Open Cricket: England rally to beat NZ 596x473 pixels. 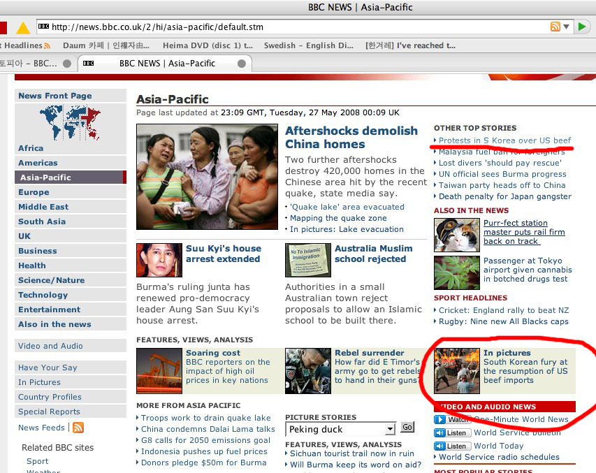click(504, 310)
